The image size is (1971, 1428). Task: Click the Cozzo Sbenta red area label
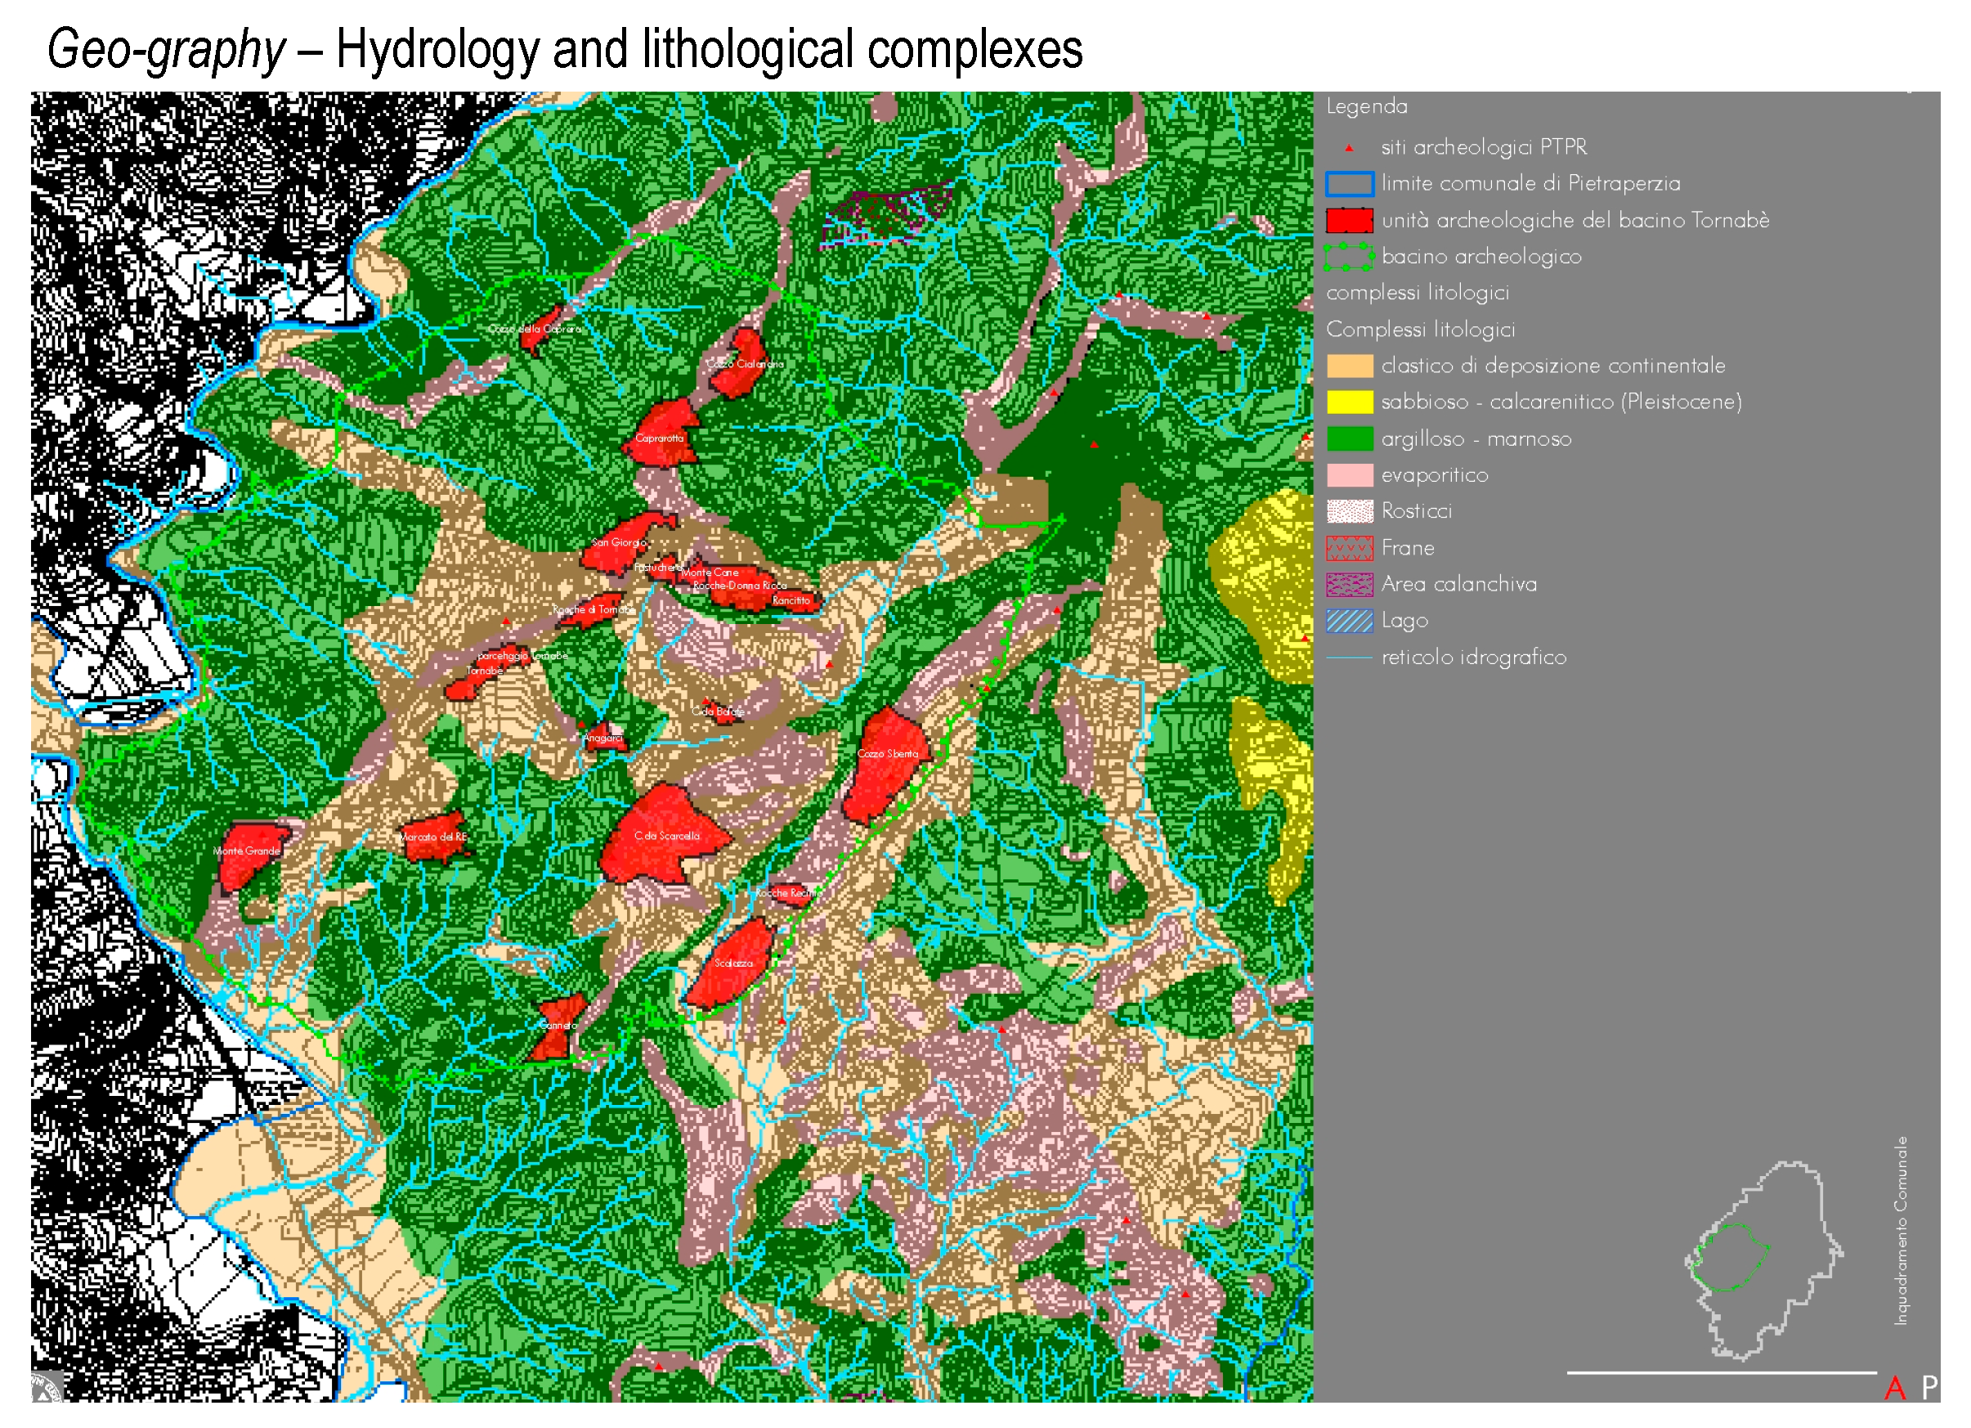(887, 754)
